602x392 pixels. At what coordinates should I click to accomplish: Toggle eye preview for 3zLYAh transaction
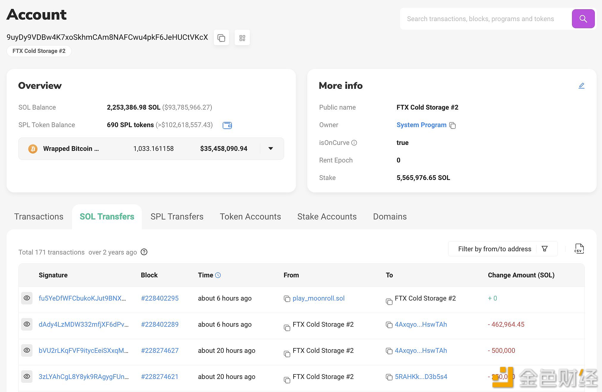[27, 377]
